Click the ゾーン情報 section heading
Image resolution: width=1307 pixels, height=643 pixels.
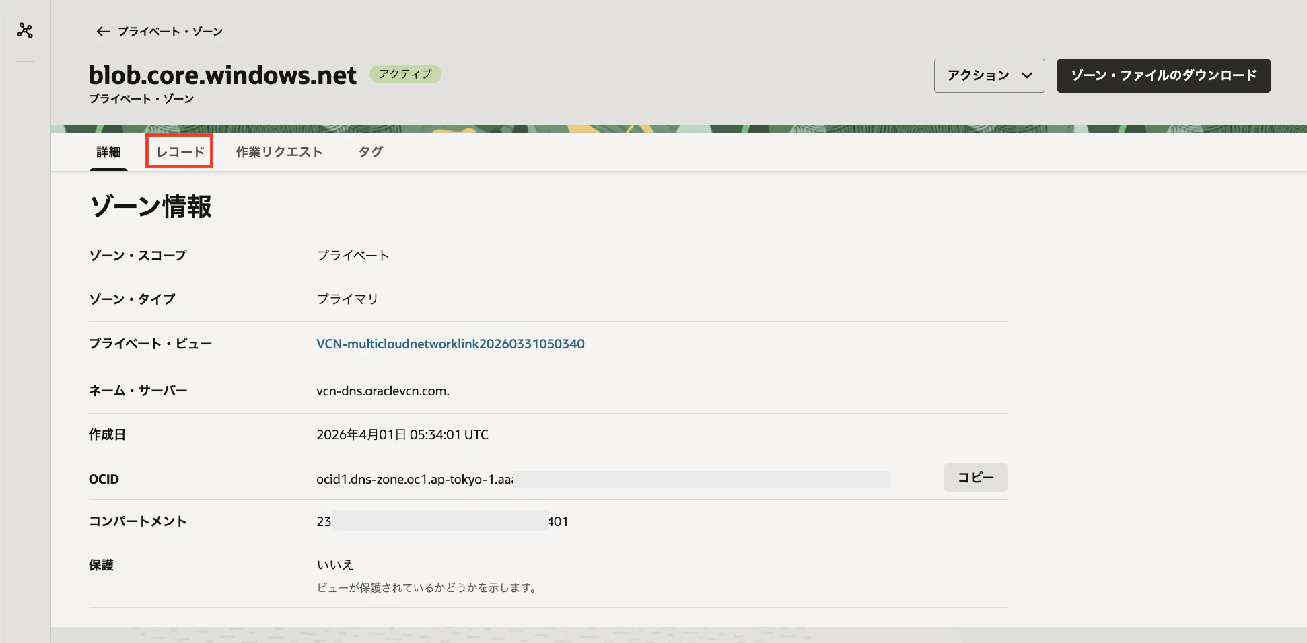coord(151,206)
